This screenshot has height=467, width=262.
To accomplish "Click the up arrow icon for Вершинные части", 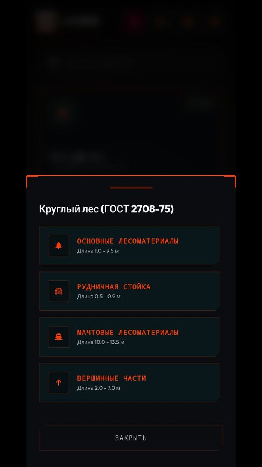I will (x=58, y=383).
